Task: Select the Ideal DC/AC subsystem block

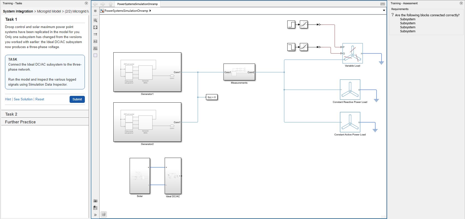Action: coord(173,176)
